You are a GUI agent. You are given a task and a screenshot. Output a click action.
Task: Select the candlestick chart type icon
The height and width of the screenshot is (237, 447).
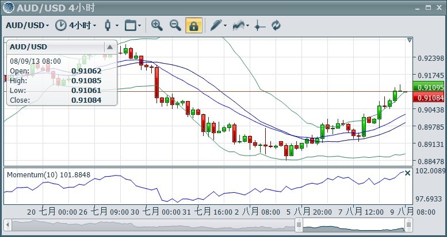pyautogui.click(x=108, y=25)
